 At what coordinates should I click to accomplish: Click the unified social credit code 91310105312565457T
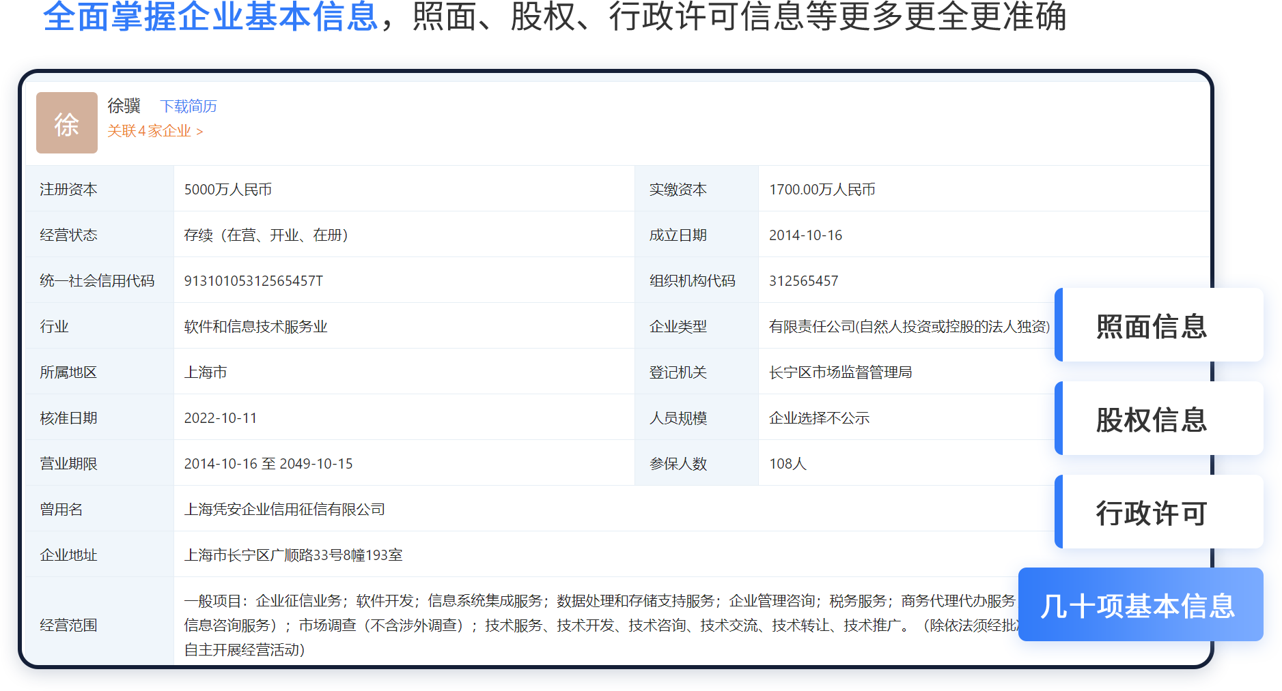click(253, 281)
